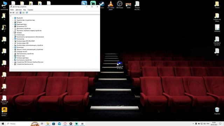Image resolution: width=224 pixels, height=126 pixels.
Task: Click the Очереди печати printer icon
Action: coord(15,51)
